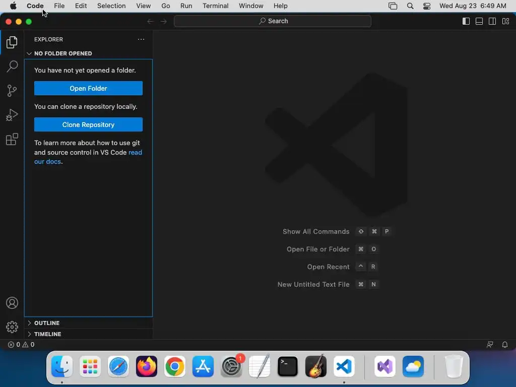Click the Go Back arrow
The height and width of the screenshot is (387, 516).
pos(150,21)
